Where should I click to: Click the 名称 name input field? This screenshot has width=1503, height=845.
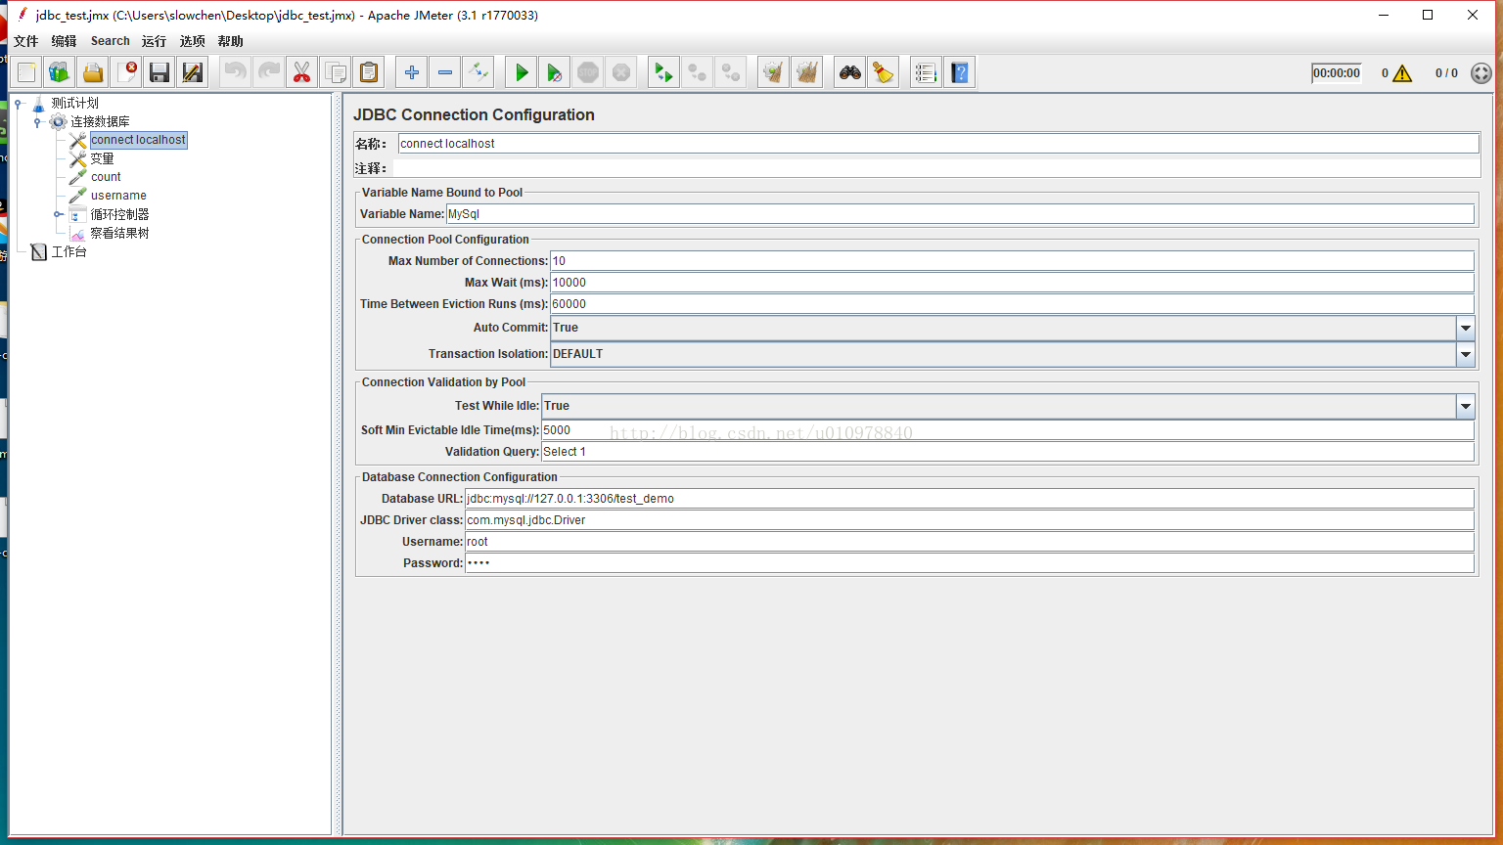point(938,144)
